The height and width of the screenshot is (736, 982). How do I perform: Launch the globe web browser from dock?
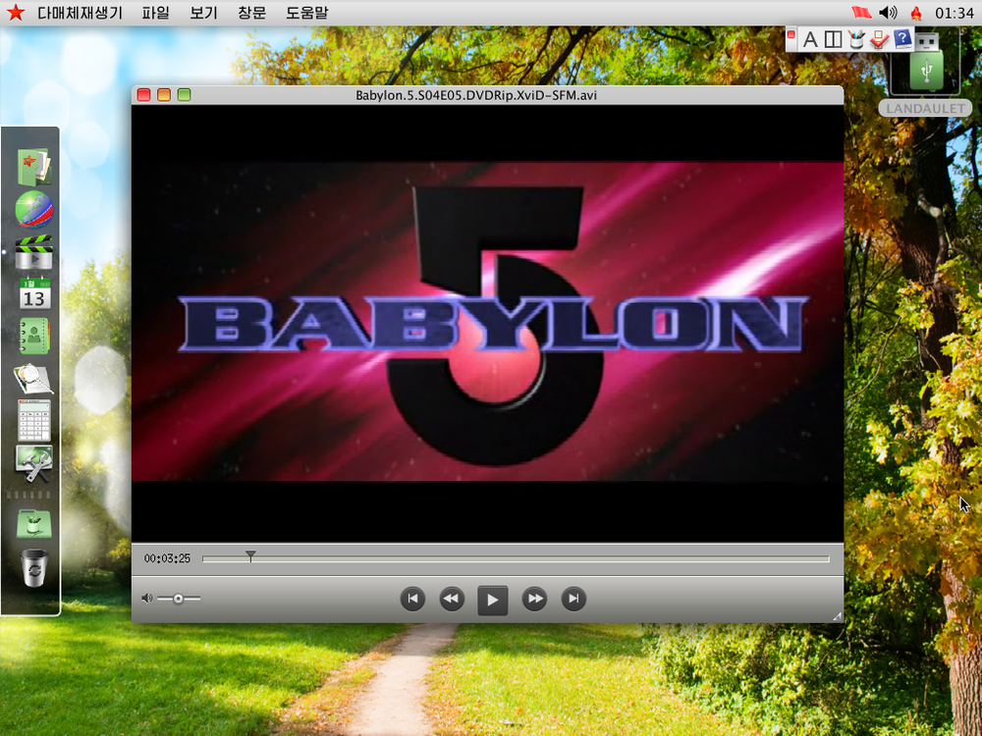pyautogui.click(x=33, y=210)
